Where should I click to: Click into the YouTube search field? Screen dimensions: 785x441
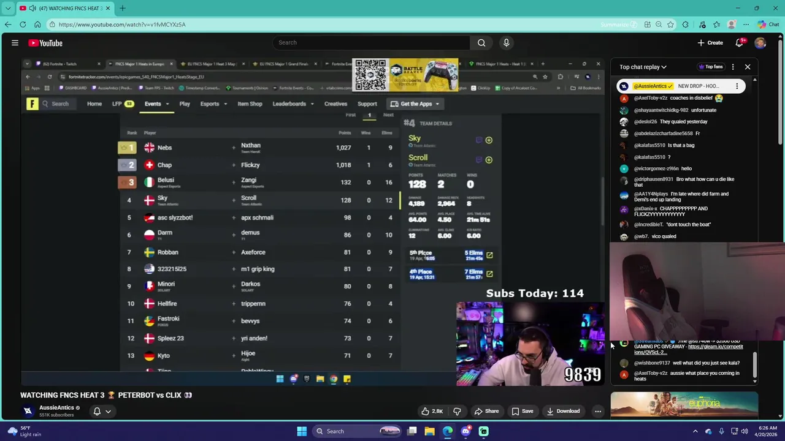point(371,42)
